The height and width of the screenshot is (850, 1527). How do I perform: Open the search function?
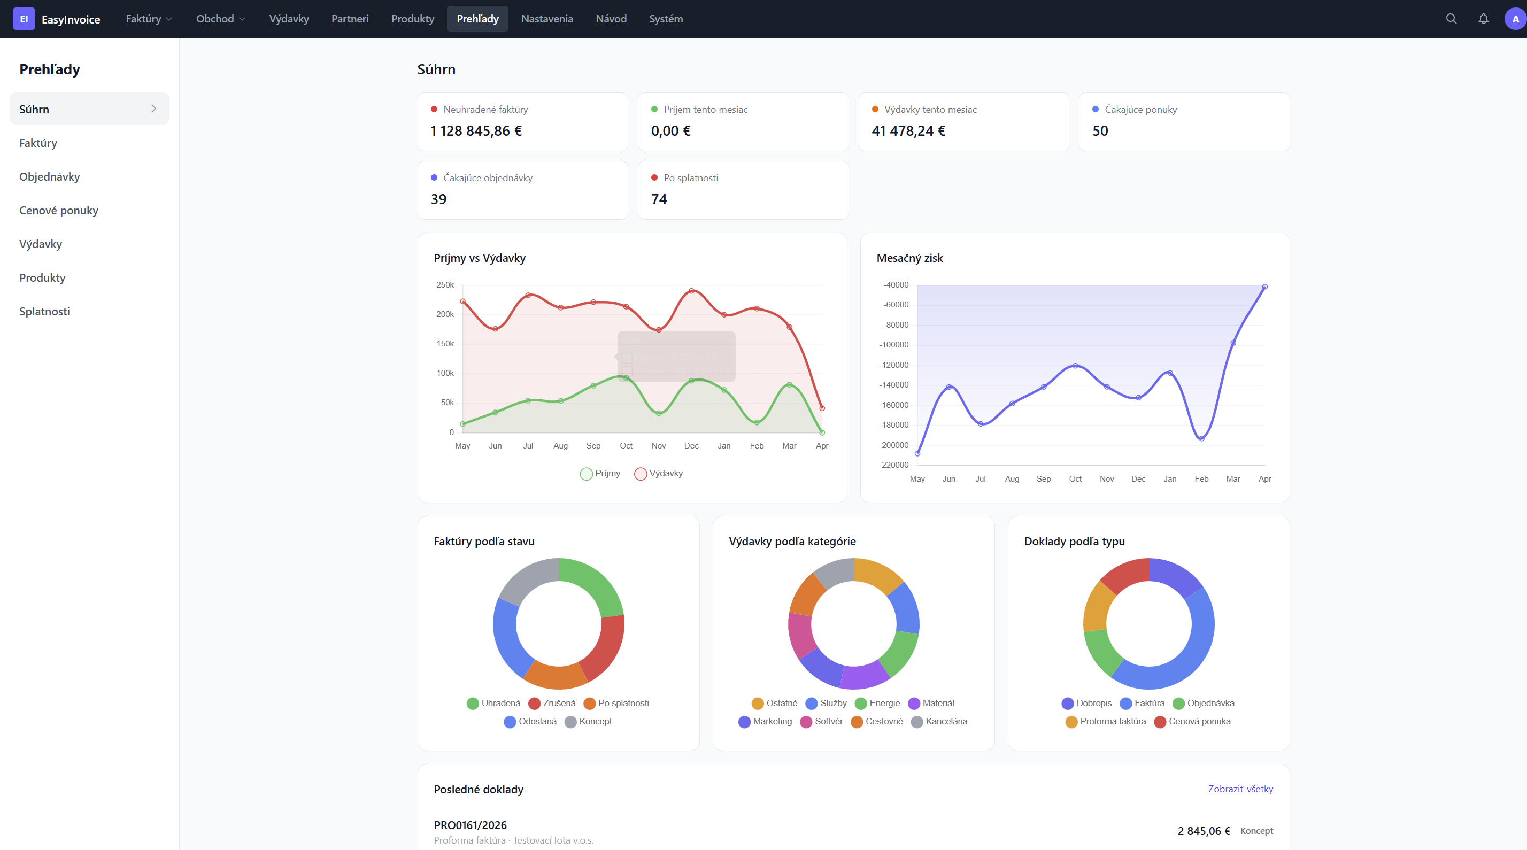[1451, 18]
